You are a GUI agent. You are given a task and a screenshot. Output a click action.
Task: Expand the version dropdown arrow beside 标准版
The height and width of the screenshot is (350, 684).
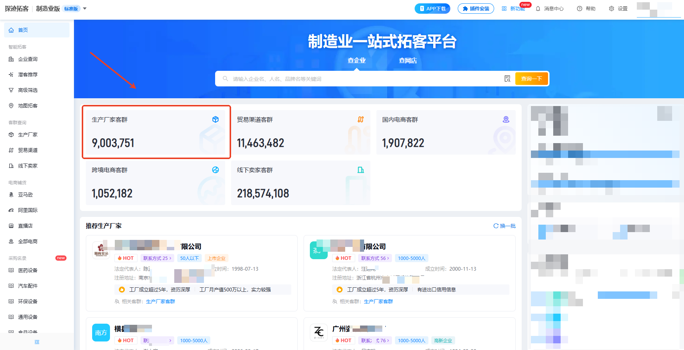(85, 9)
